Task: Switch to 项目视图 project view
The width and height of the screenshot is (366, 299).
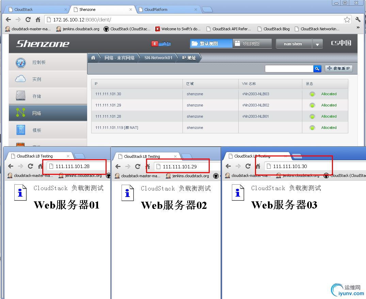Action: tap(252, 44)
